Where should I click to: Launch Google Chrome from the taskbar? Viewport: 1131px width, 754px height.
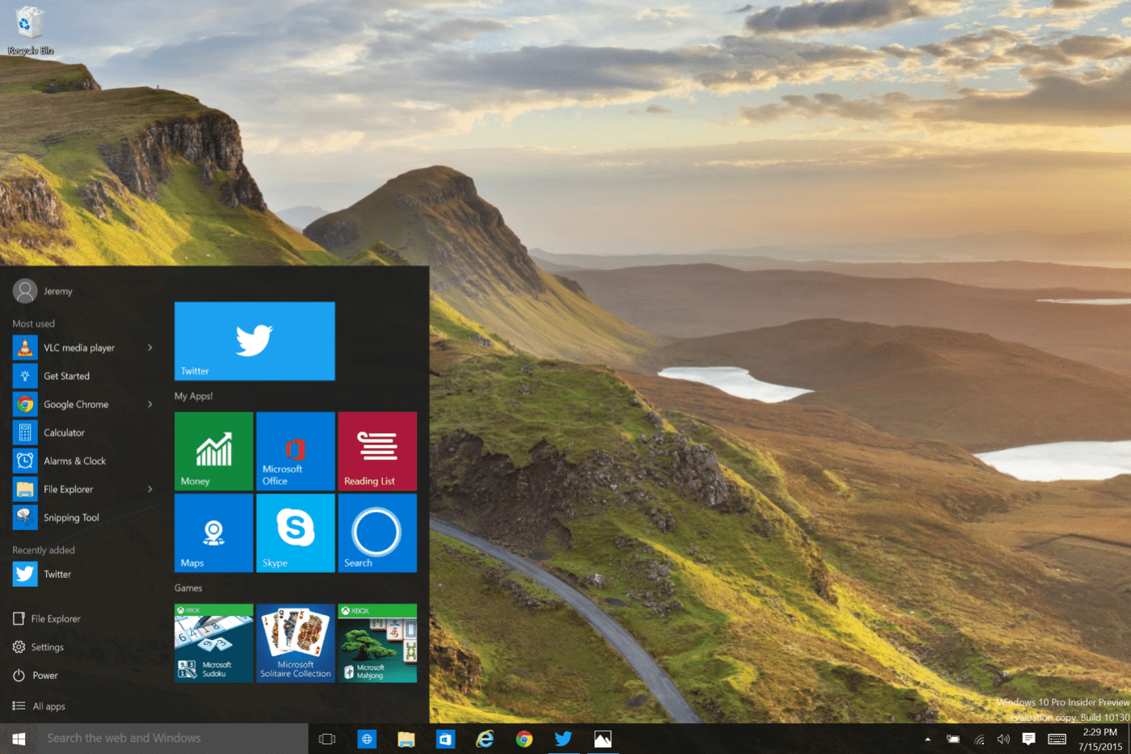(x=523, y=738)
